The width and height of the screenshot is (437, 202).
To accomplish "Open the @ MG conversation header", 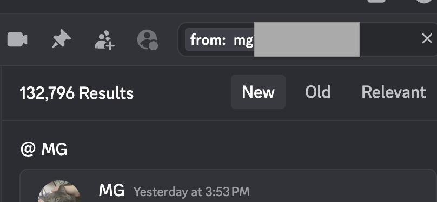I will pyautogui.click(x=44, y=150).
